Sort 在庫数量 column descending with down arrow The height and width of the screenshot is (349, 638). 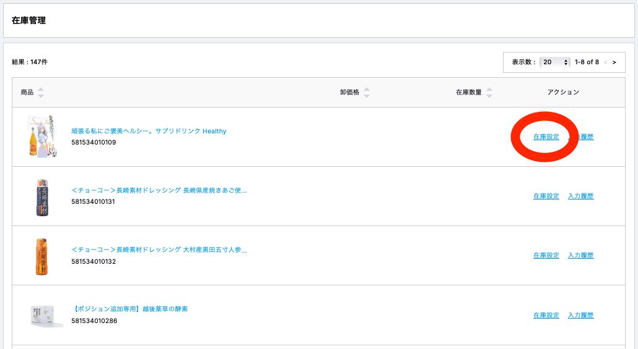point(489,96)
